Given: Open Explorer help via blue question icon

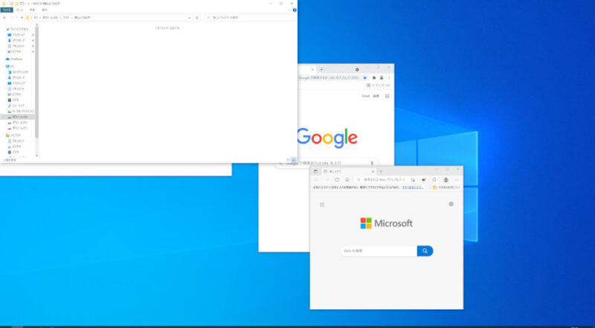Looking at the screenshot, I should [x=295, y=10].
